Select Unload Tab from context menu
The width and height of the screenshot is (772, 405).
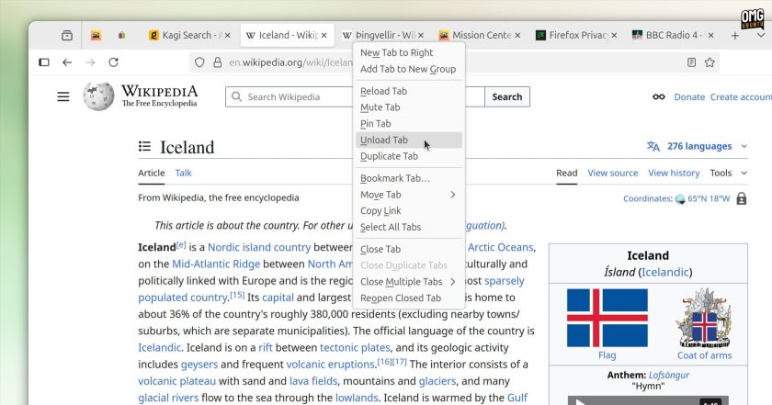click(x=409, y=140)
